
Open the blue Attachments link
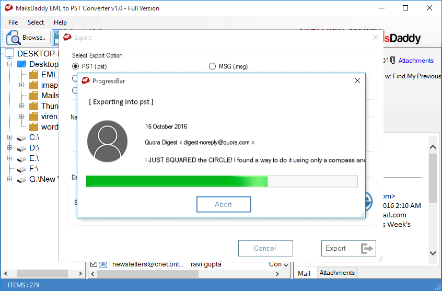coord(416,61)
